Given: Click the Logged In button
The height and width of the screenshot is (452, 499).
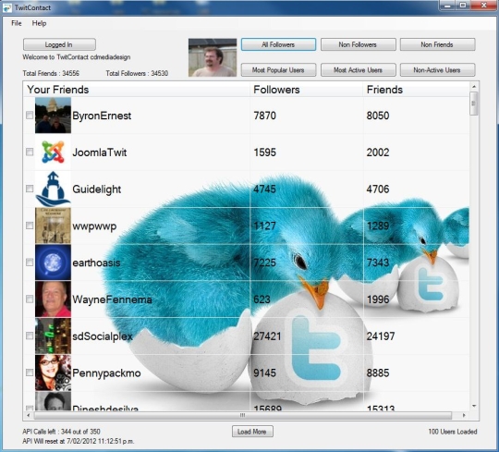Looking at the screenshot, I should [59, 44].
